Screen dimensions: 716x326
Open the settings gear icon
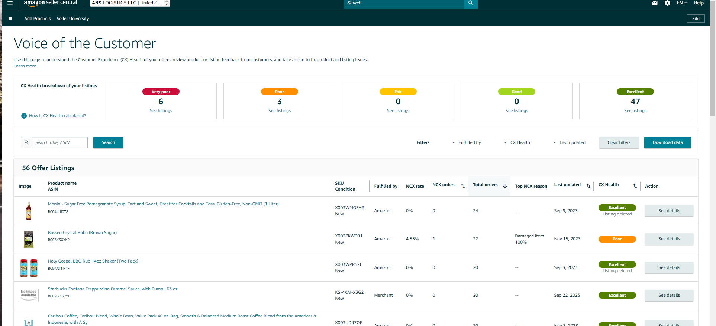point(667,3)
